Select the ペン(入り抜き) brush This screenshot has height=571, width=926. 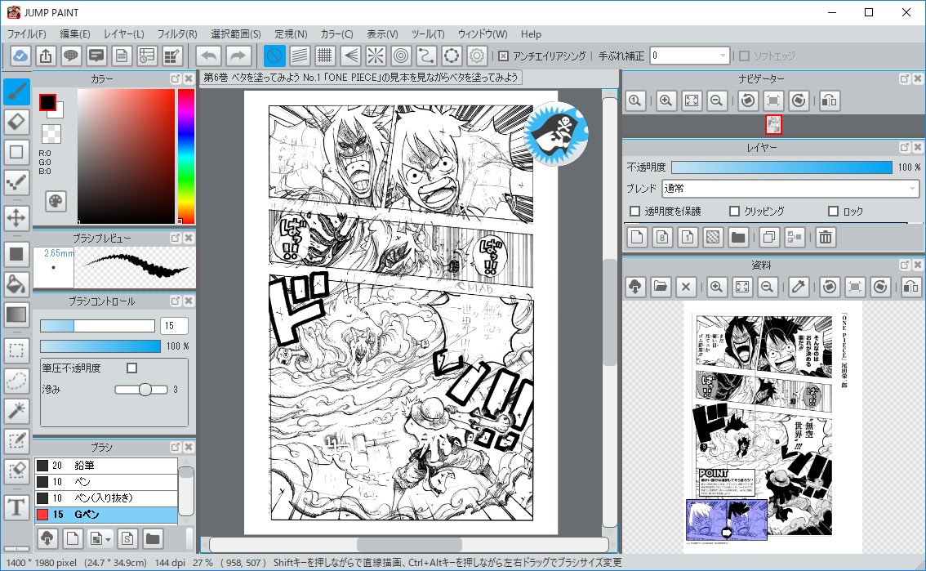pos(106,497)
